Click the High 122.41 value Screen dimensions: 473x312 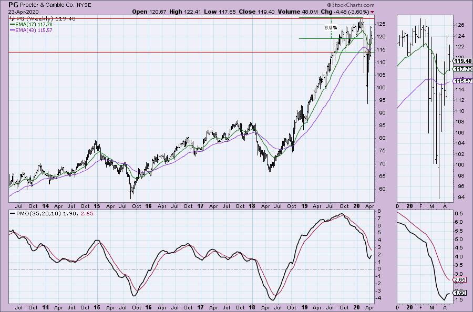185,12
